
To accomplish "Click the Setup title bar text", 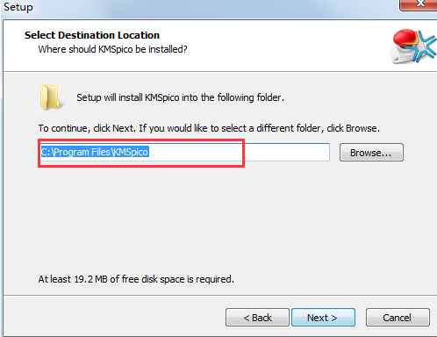I will click(x=18, y=7).
